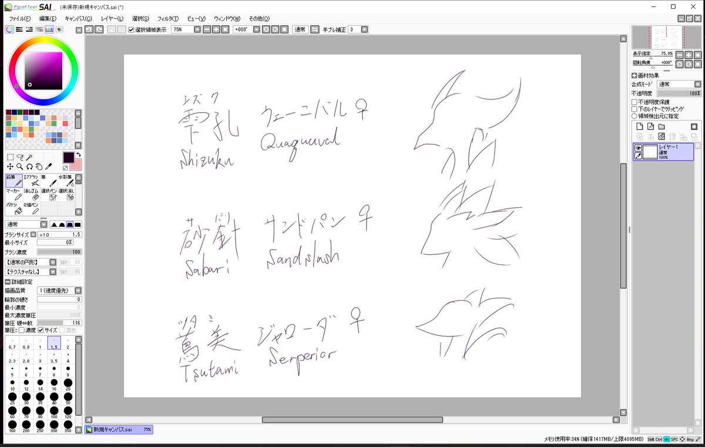Click the navigator canvas thumbnail

(x=667, y=37)
